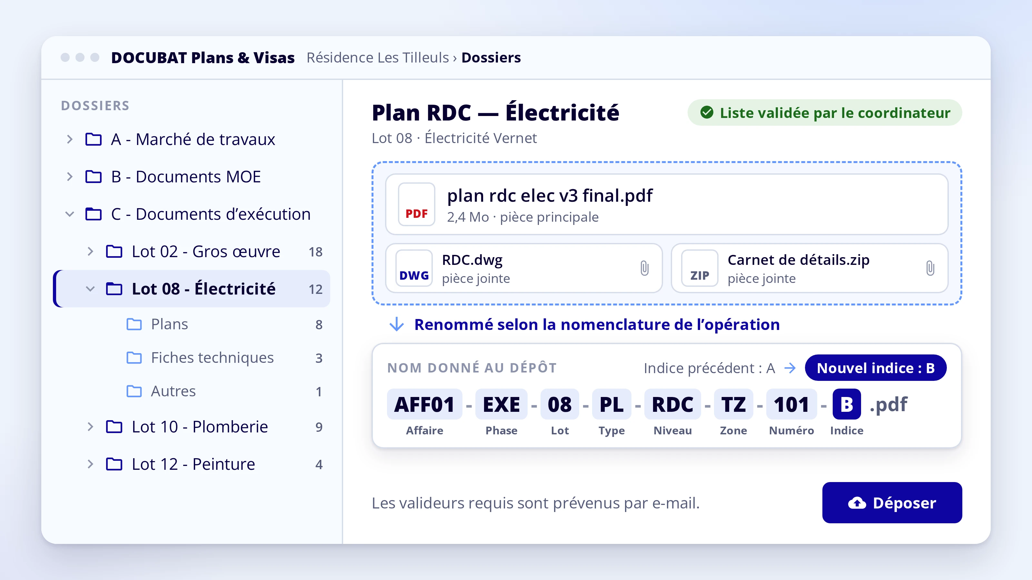
Task: Click the Plans subfolder icon
Action: 134,324
